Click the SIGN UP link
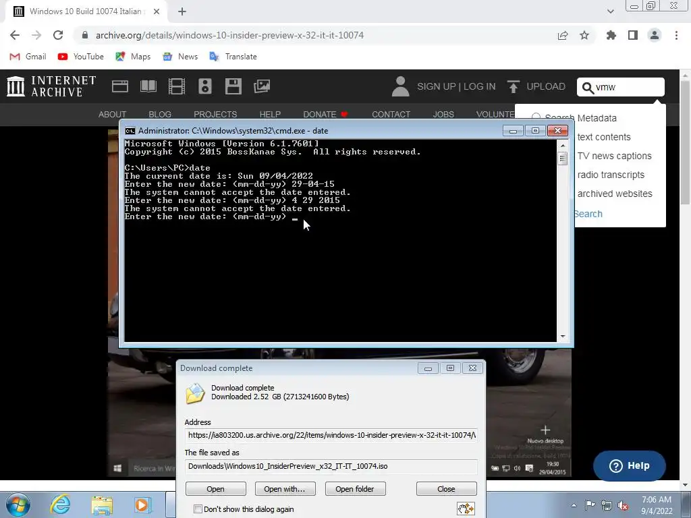Viewport: 691px width, 518px height. 437,86
